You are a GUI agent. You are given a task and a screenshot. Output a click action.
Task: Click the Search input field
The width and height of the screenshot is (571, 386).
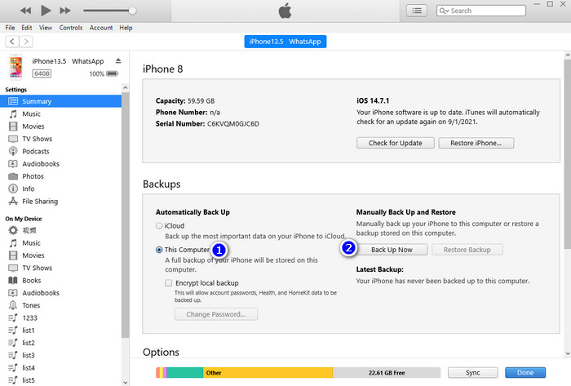[481, 11]
